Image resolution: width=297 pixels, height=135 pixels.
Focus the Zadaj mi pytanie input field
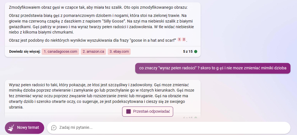pos(169,128)
